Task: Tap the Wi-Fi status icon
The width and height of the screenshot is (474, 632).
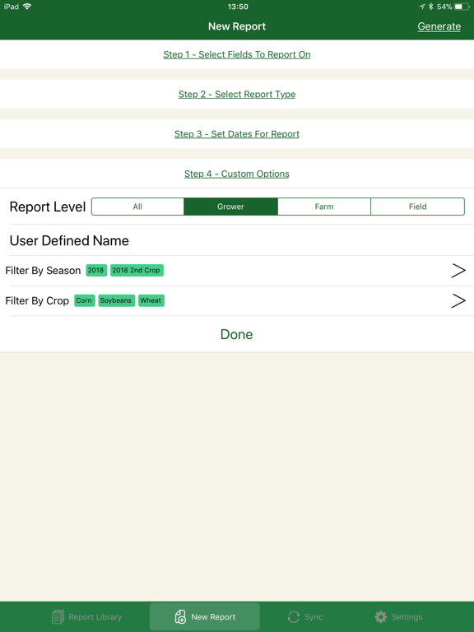Action: tap(27, 7)
